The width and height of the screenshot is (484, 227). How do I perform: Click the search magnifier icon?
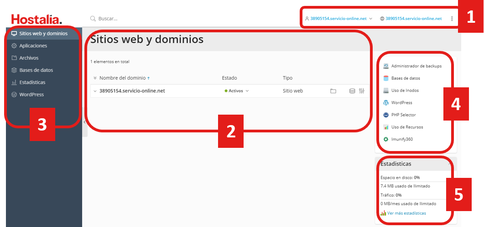93,19
